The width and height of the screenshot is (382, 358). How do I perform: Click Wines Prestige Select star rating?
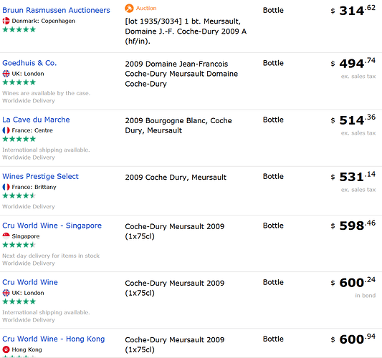click(x=19, y=195)
